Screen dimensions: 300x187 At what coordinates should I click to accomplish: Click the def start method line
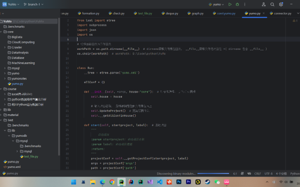(116, 125)
